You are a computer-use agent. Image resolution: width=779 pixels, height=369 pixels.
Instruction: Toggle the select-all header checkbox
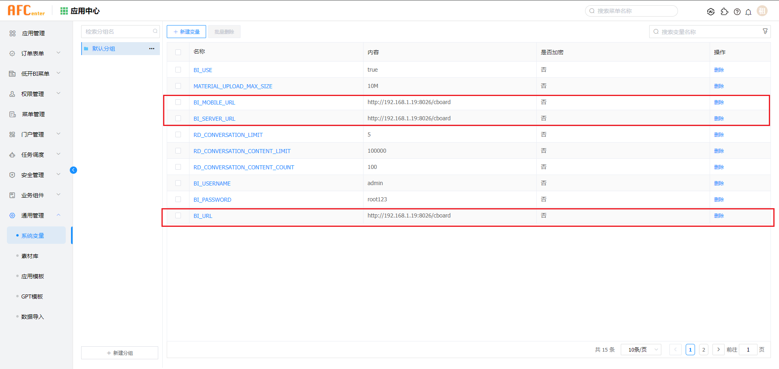(178, 52)
